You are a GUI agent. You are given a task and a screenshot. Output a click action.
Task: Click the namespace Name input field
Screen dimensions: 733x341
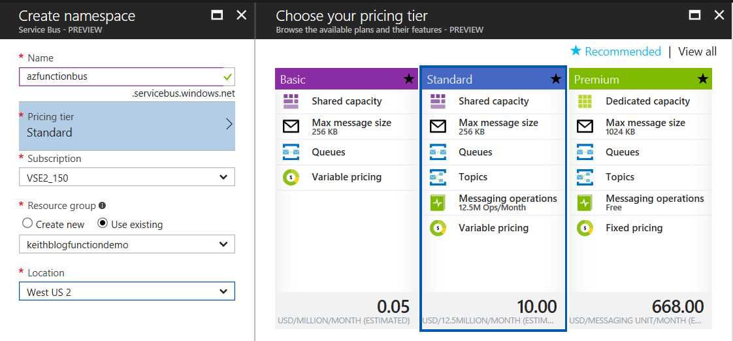pos(121,76)
